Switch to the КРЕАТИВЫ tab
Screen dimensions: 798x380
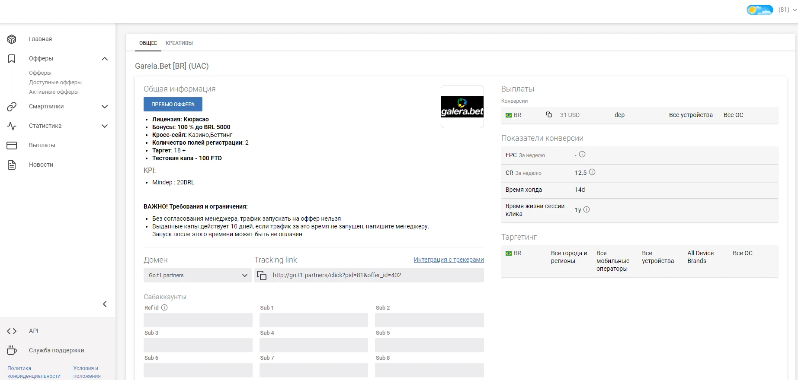(179, 43)
